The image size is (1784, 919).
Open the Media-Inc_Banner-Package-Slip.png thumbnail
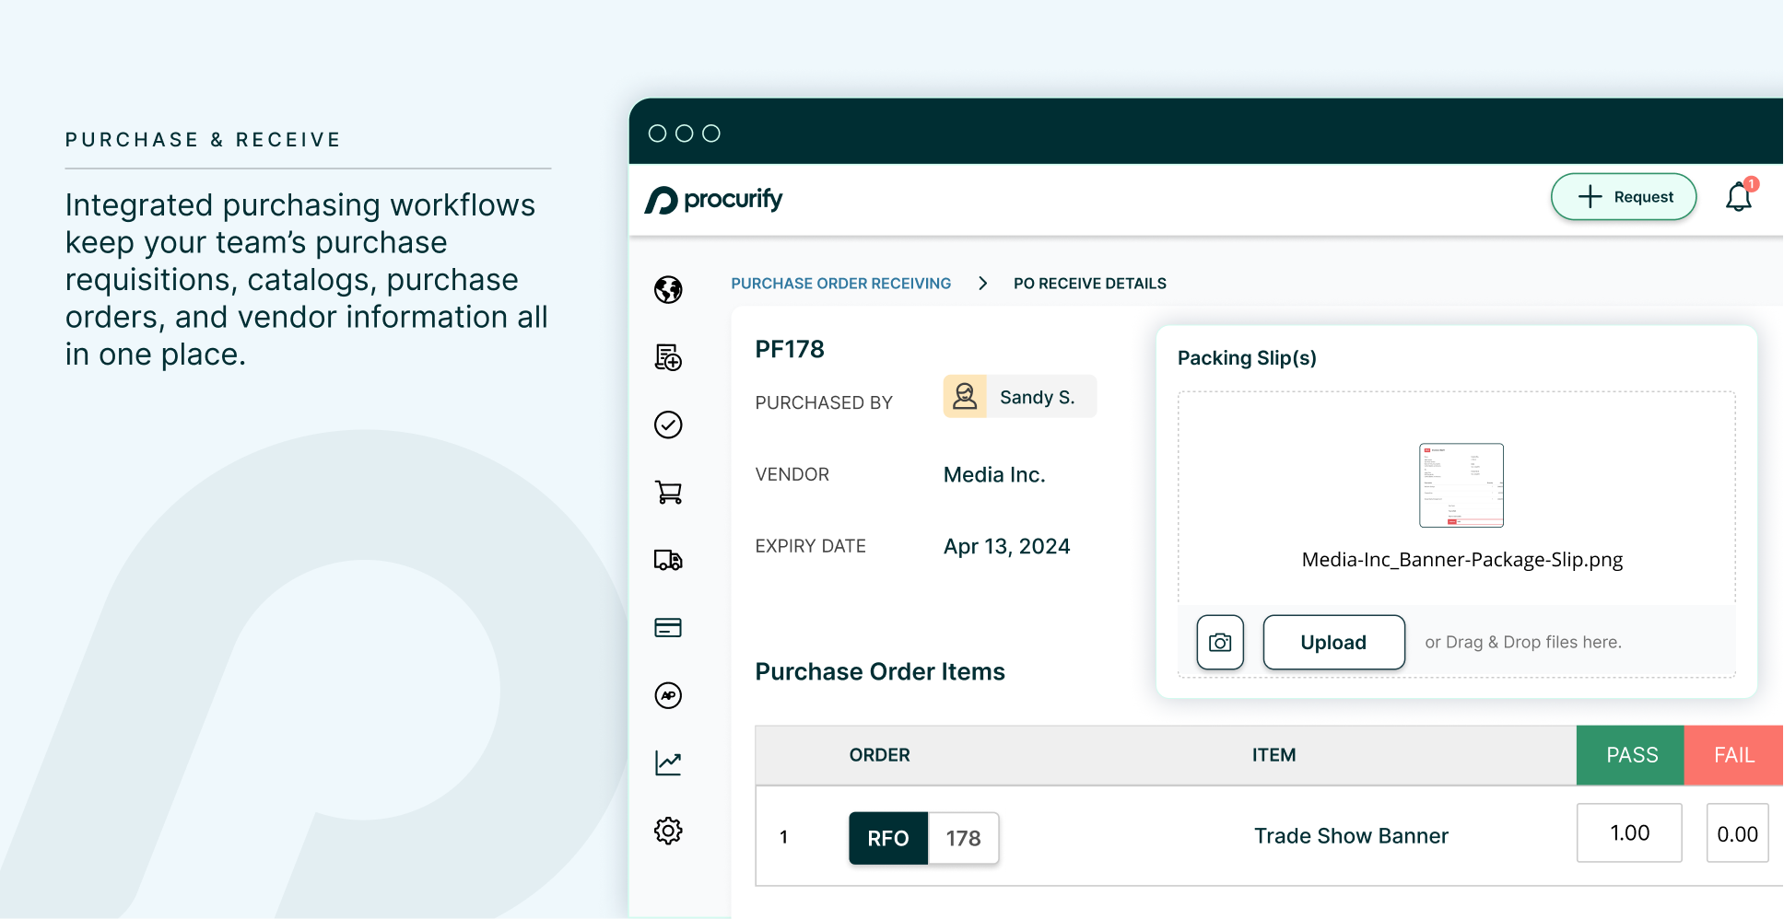click(1461, 485)
